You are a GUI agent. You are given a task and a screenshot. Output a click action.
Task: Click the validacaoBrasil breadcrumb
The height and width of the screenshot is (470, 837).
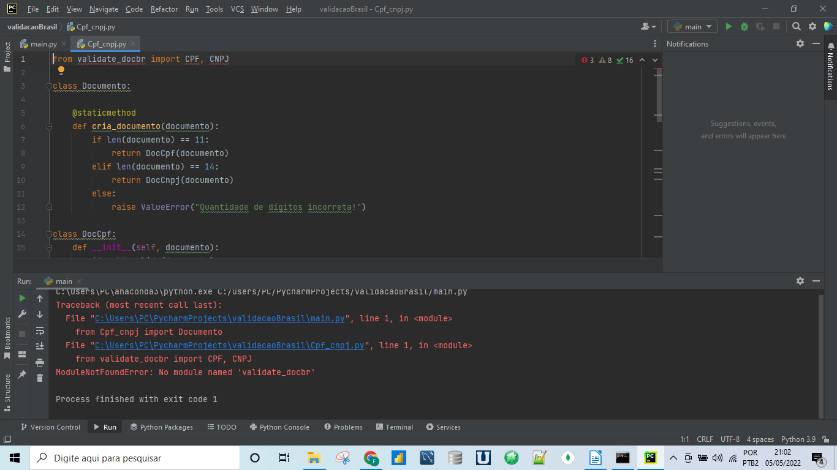pos(32,26)
